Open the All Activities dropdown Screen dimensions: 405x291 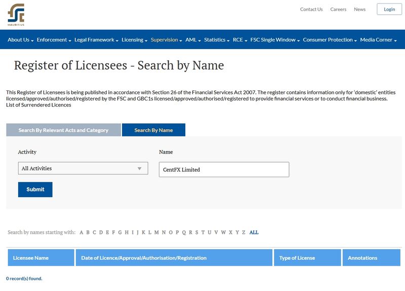tap(83, 168)
